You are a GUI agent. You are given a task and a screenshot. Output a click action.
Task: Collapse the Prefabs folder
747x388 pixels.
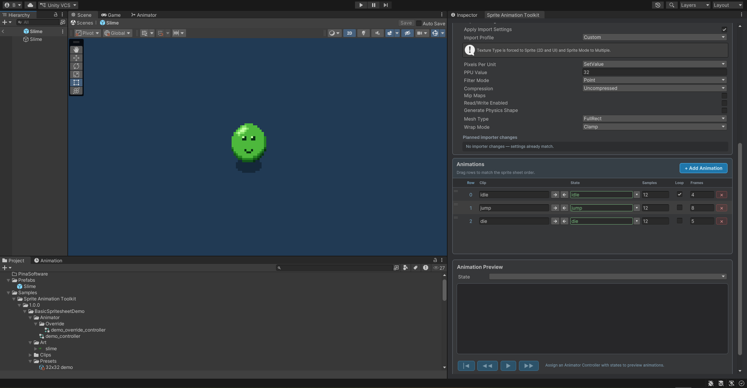[8, 280]
